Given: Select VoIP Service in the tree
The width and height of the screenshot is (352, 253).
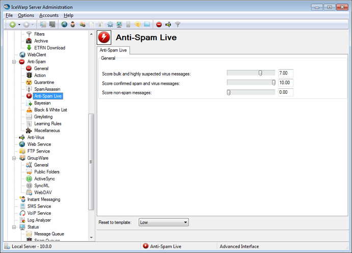Looking at the screenshot, I should click(x=39, y=213).
